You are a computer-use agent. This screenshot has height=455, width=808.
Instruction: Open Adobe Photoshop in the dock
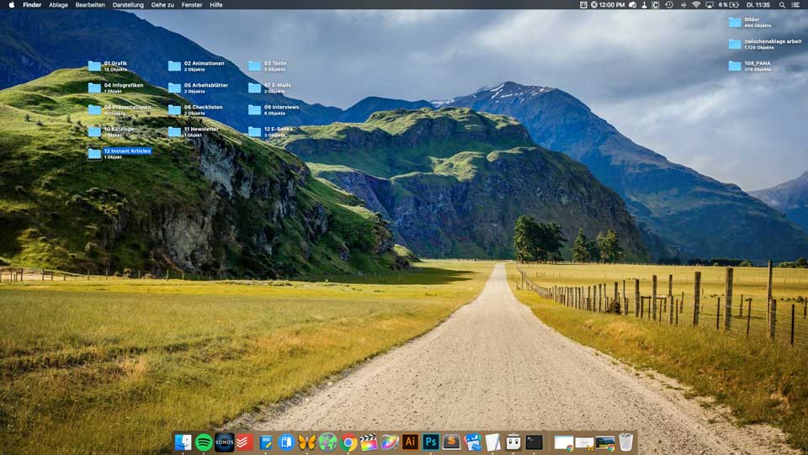tap(431, 442)
